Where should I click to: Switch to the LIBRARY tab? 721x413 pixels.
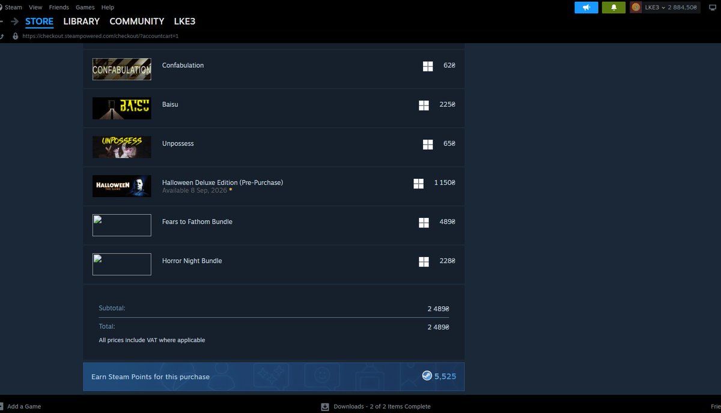81,21
